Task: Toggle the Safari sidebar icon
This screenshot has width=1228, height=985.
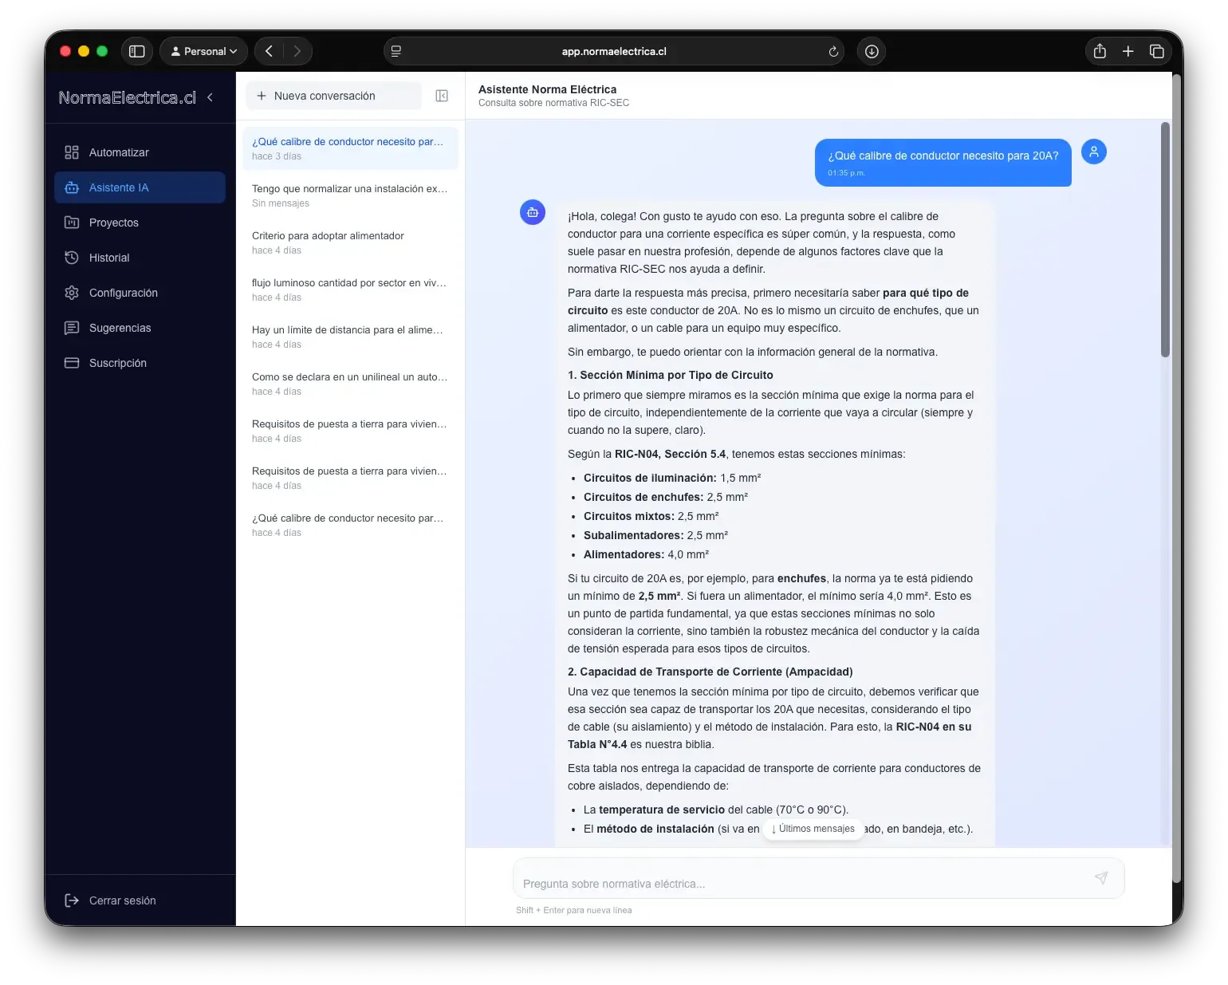Action: click(x=137, y=51)
